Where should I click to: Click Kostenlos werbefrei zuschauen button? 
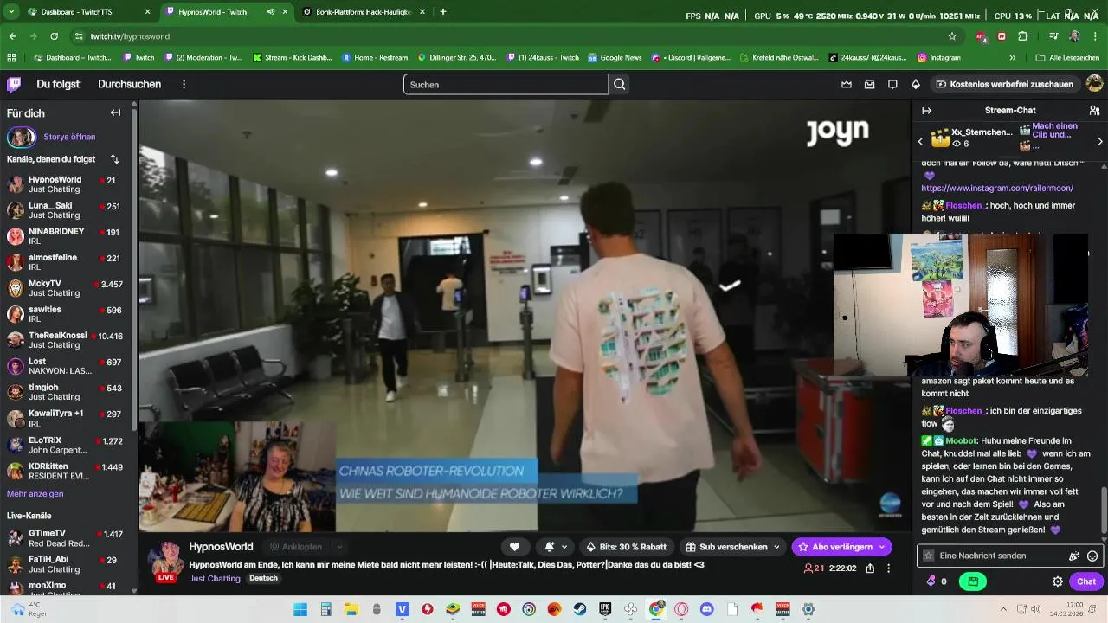tap(1004, 84)
